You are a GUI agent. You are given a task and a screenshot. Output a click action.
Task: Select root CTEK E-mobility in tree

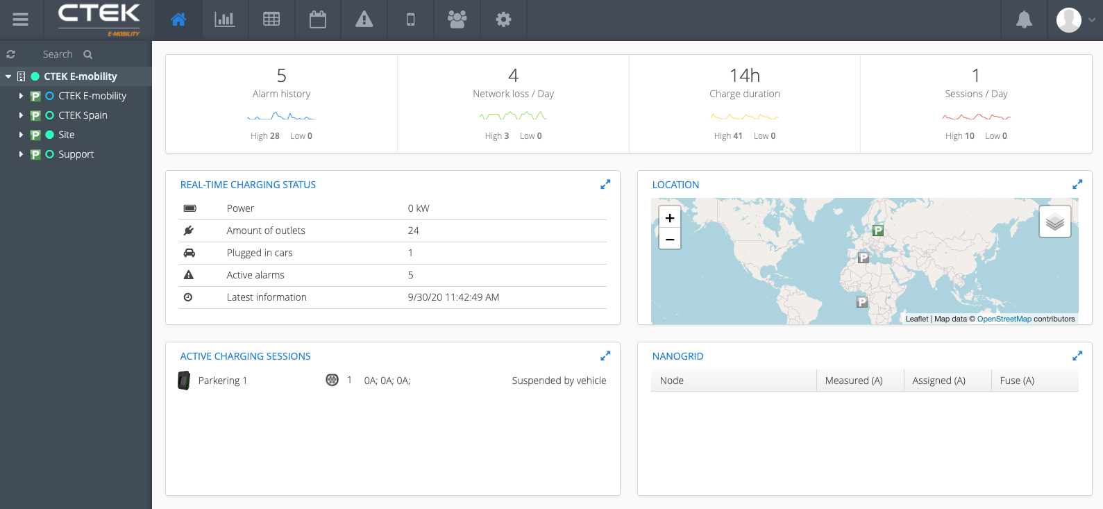click(81, 76)
